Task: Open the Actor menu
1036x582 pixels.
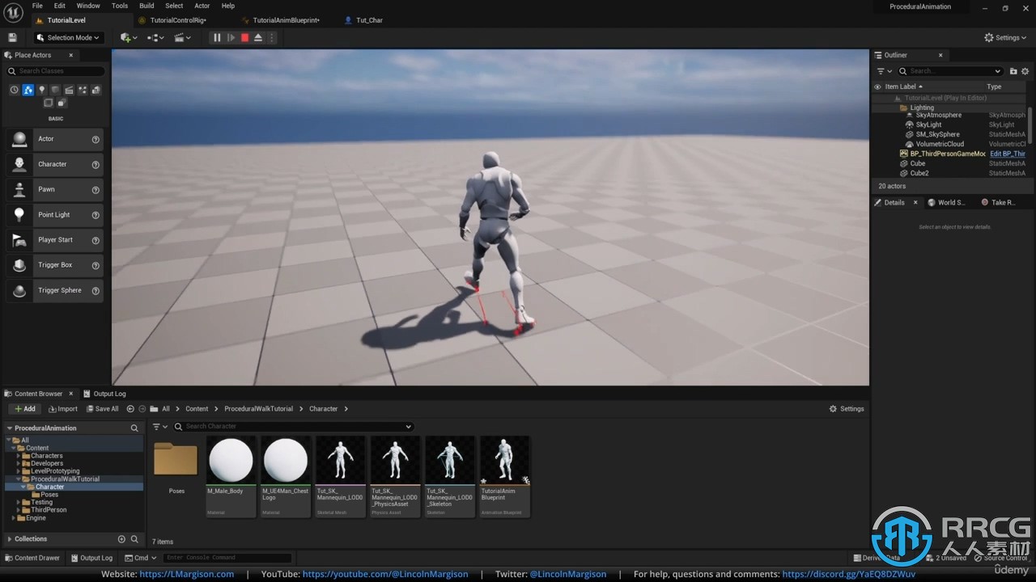Action: tap(202, 6)
